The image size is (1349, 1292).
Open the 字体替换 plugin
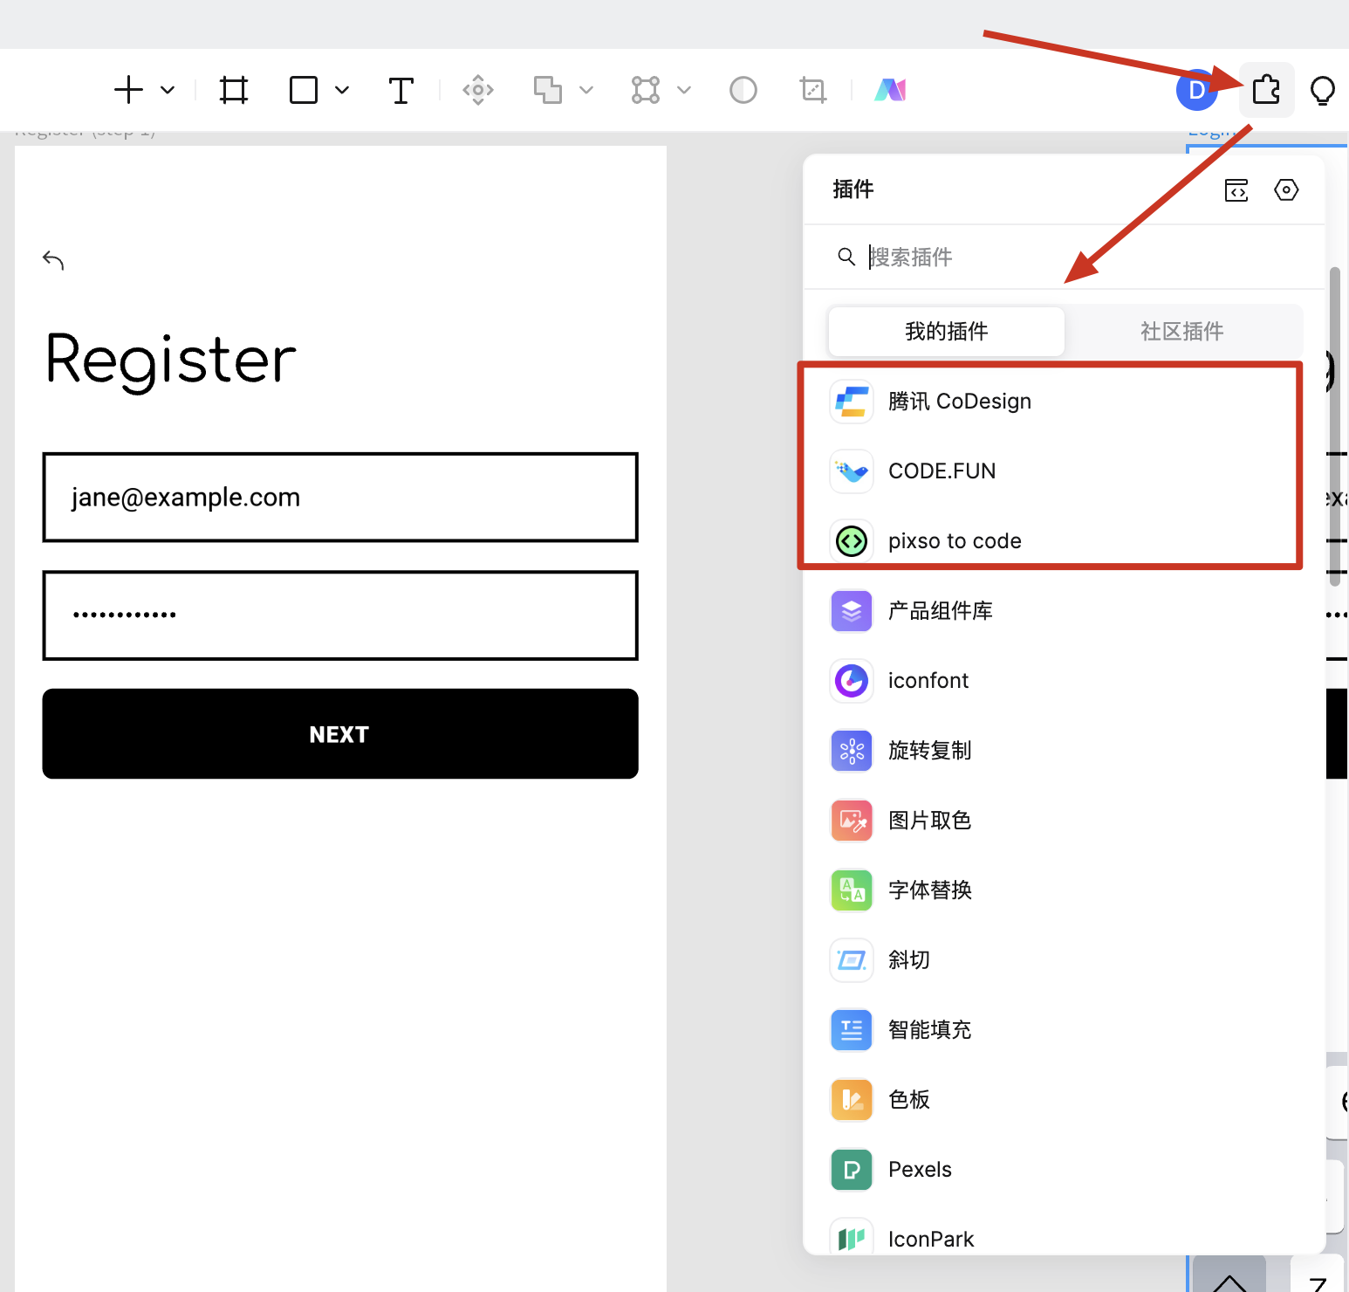pos(1065,890)
